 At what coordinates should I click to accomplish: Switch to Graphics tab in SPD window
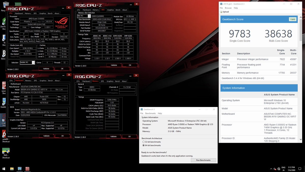click(110, 10)
